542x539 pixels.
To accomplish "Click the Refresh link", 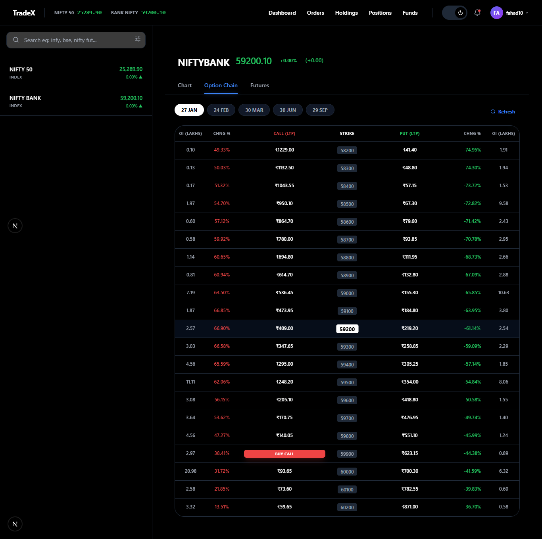I will tap(503, 112).
